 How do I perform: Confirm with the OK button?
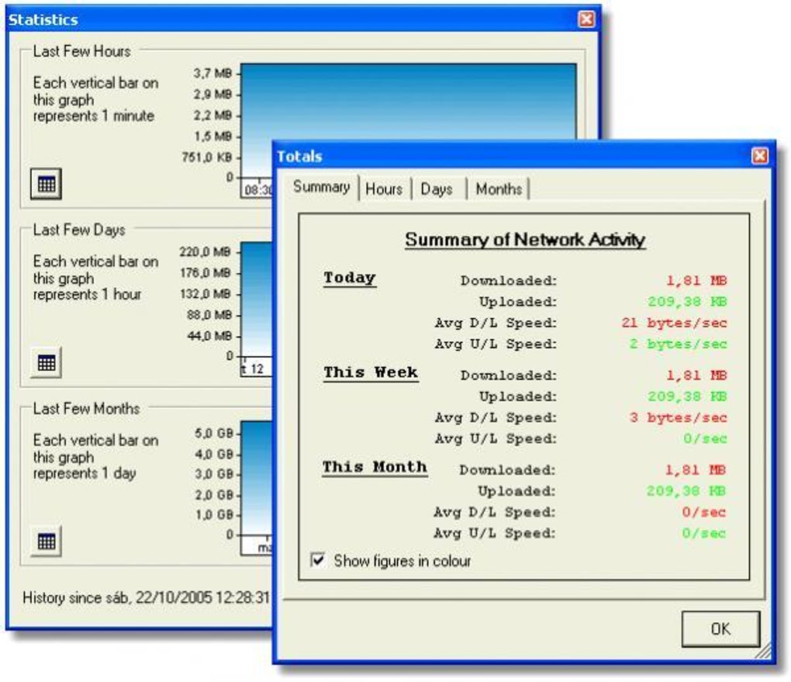point(720,628)
